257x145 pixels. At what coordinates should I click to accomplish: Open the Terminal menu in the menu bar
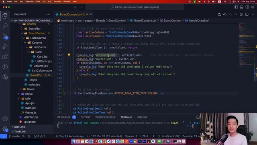point(57,2)
